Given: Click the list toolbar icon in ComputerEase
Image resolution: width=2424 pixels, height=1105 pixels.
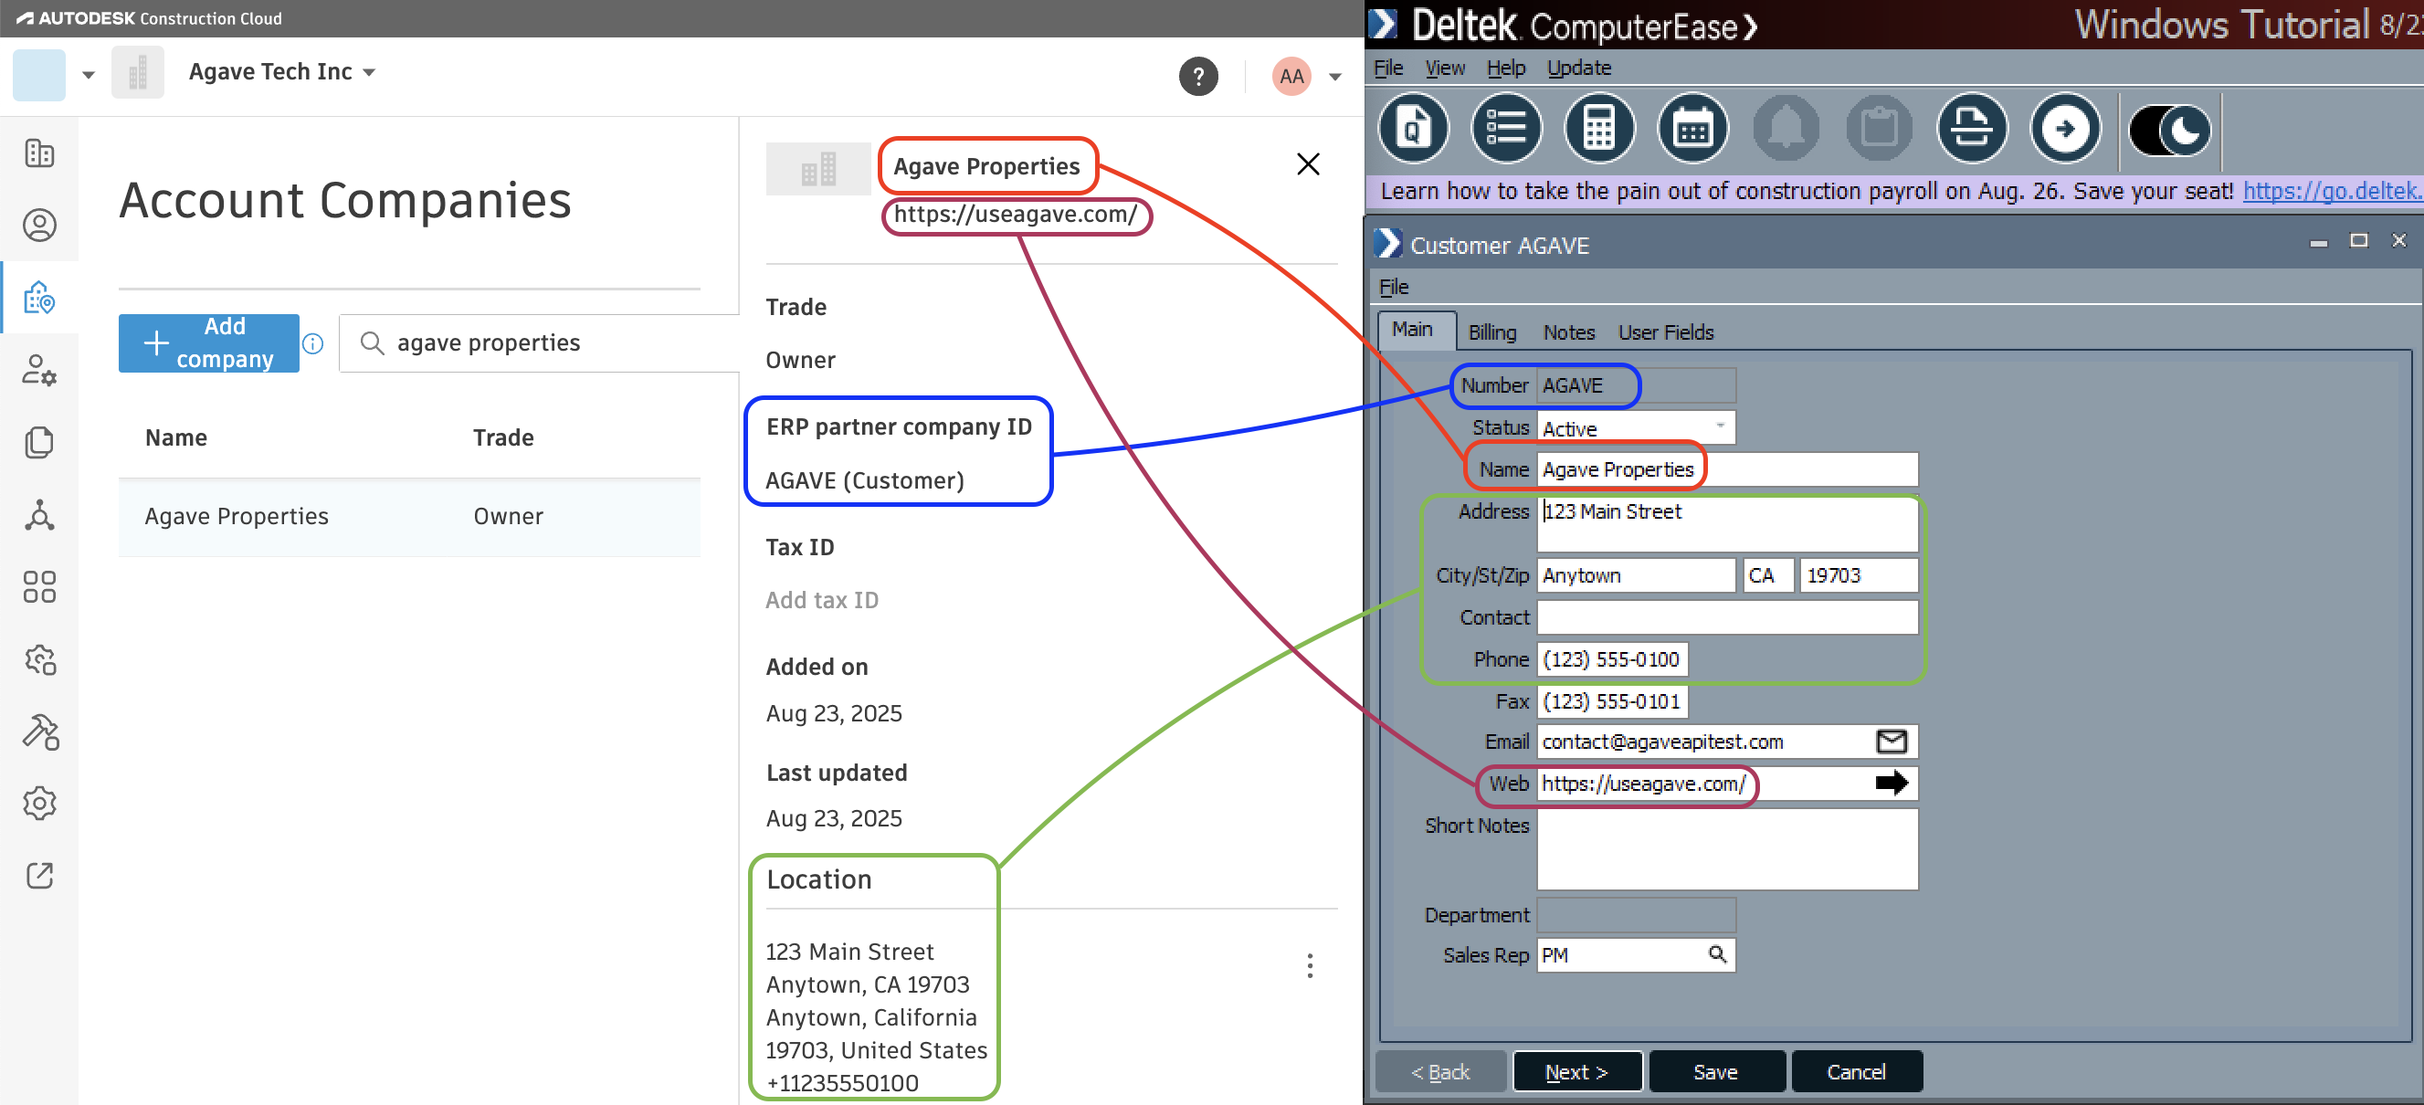Looking at the screenshot, I should click(x=1506, y=128).
